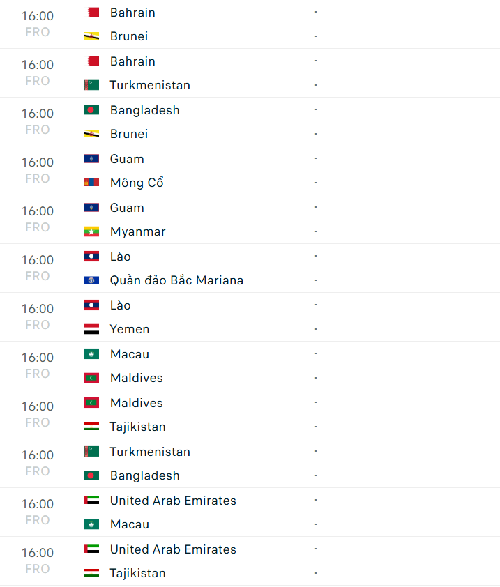Select the Myanmar team name
The image size is (500, 587).
(137, 231)
